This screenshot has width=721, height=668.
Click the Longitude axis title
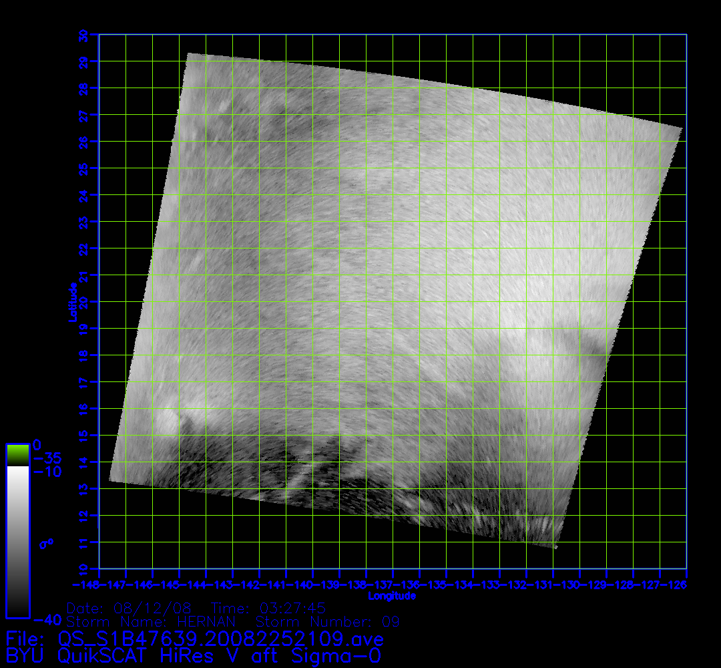click(393, 595)
